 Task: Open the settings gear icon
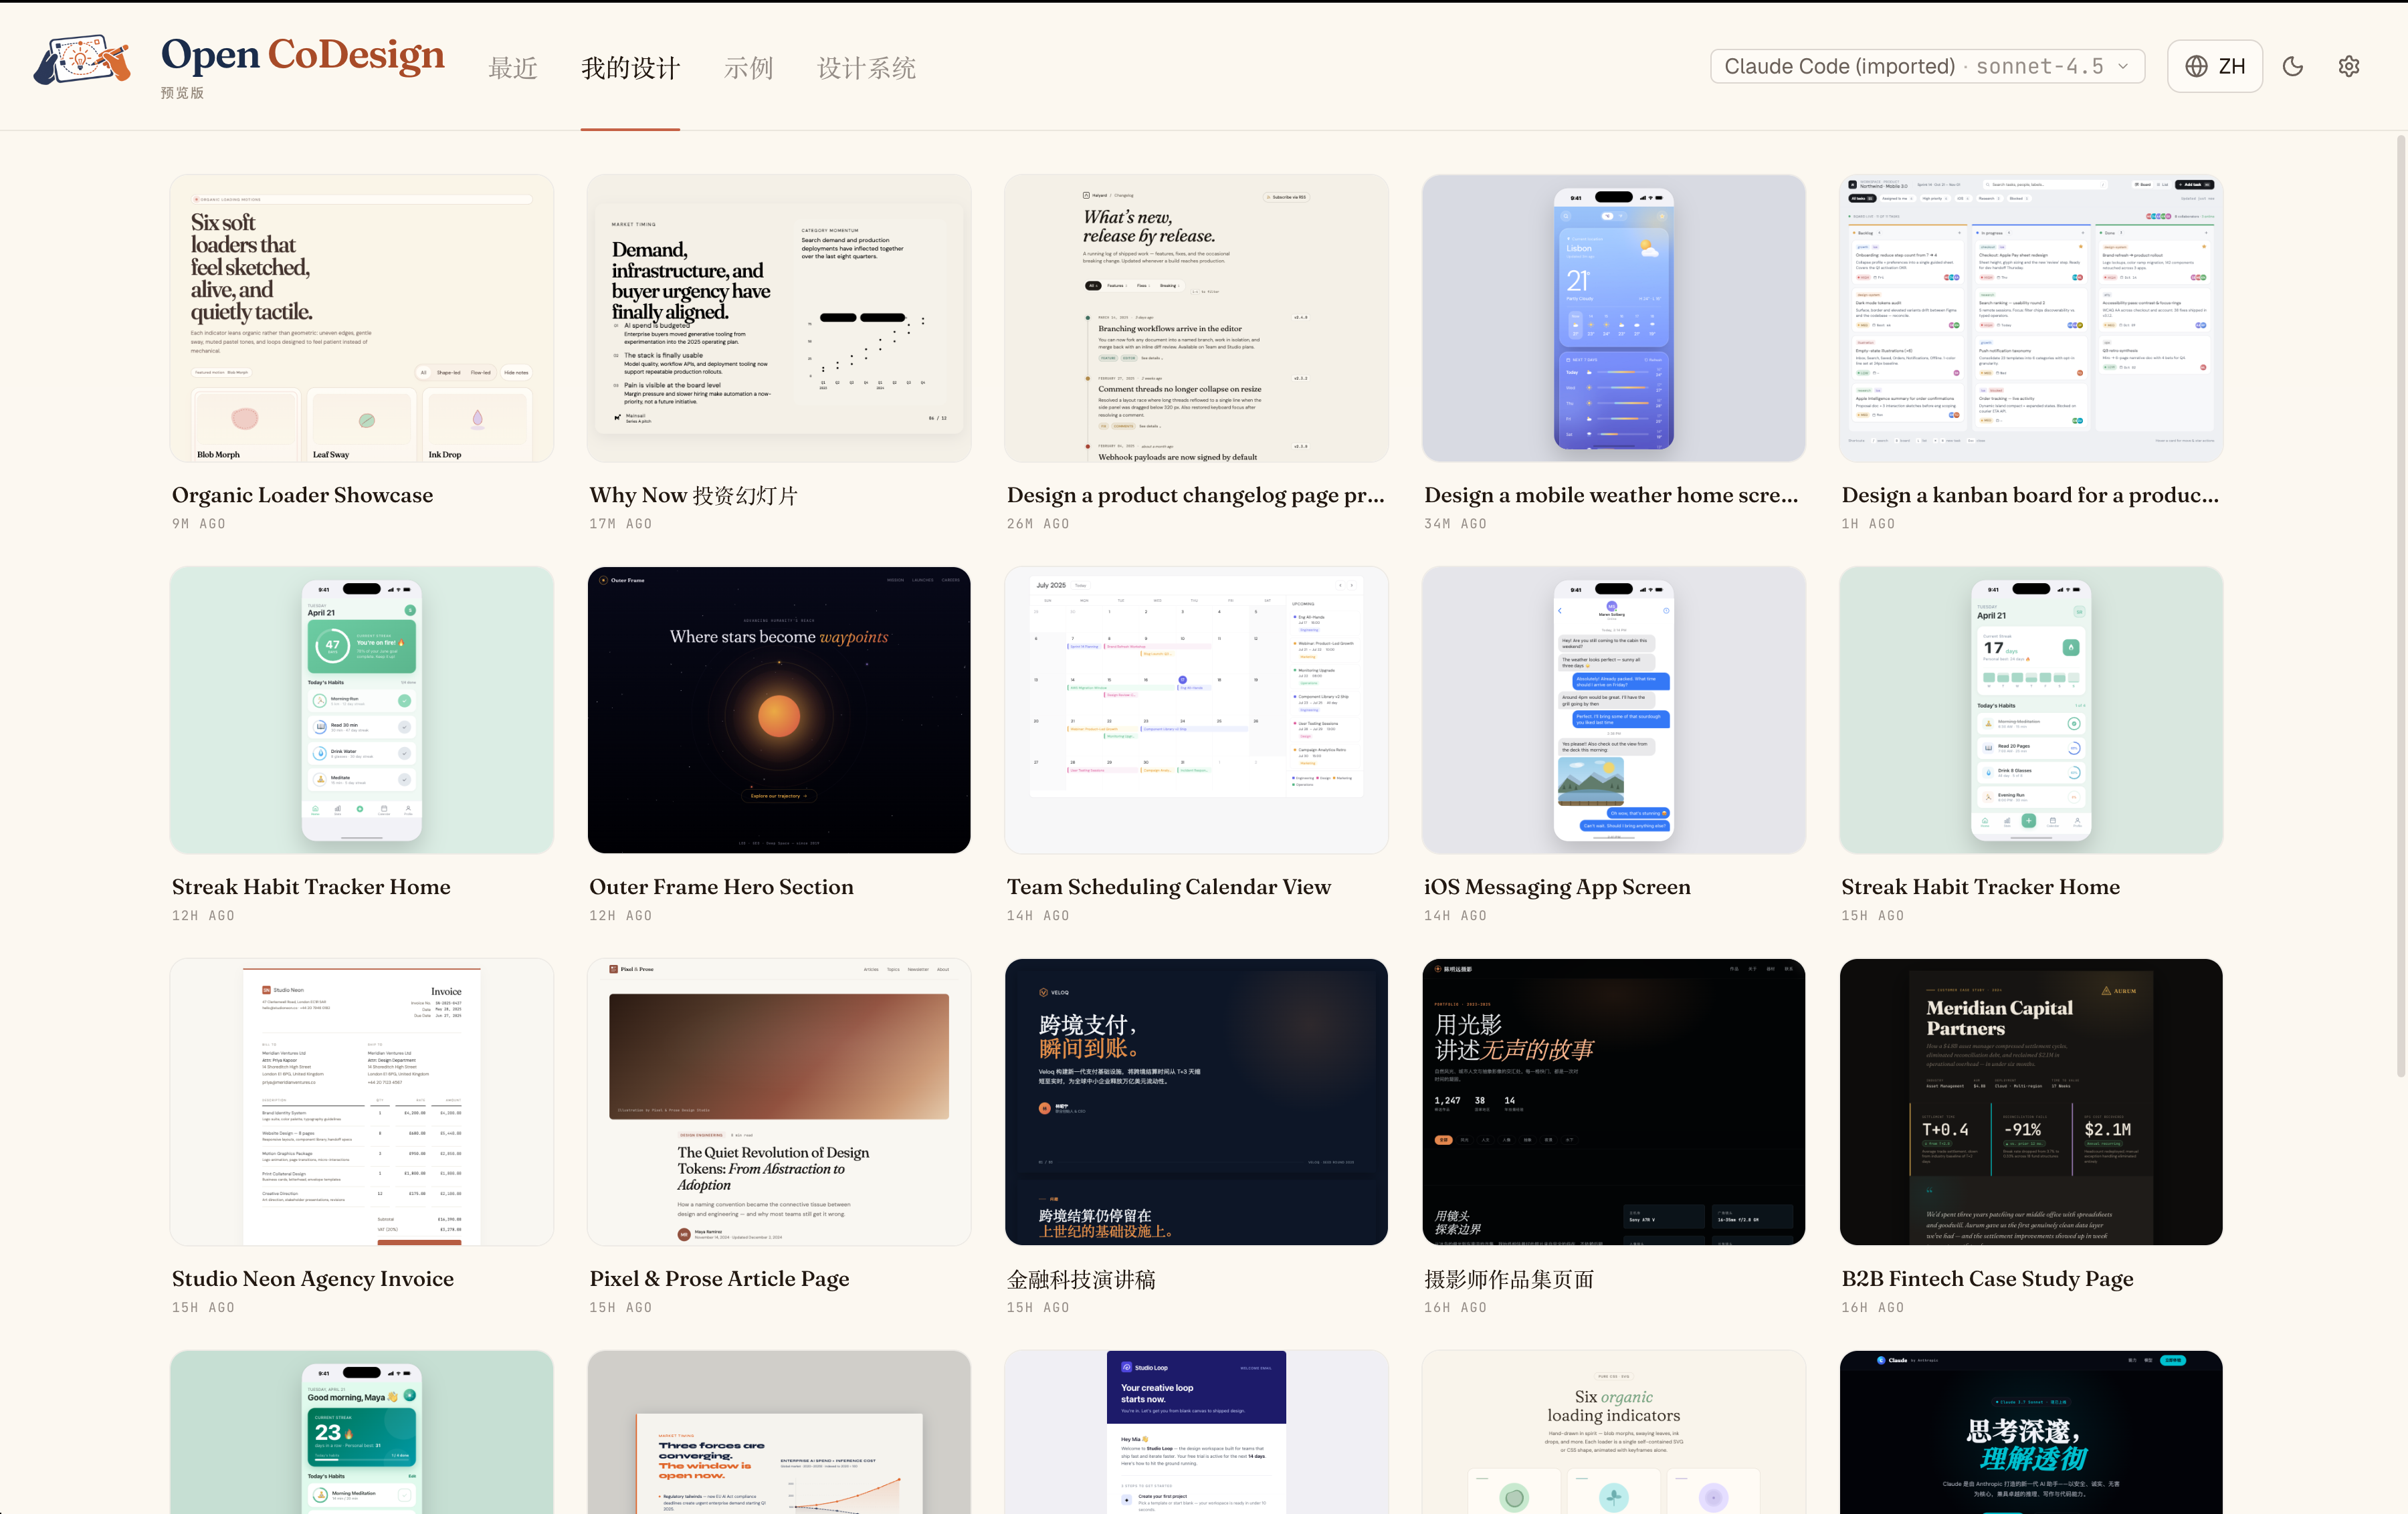pyautogui.click(x=2349, y=66)
